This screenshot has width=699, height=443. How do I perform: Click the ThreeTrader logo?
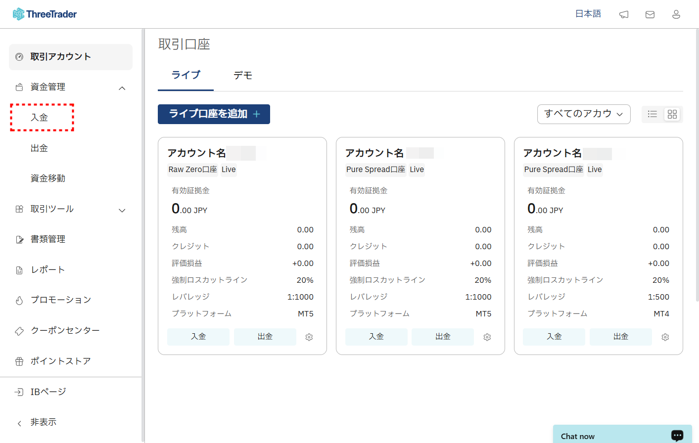tap(45, 14)
